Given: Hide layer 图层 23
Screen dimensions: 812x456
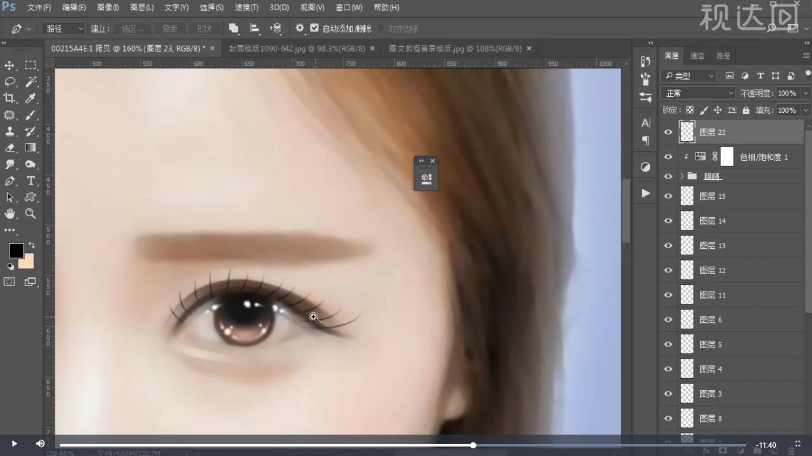Looking at the screenshot, I should [x=668, y=132].
